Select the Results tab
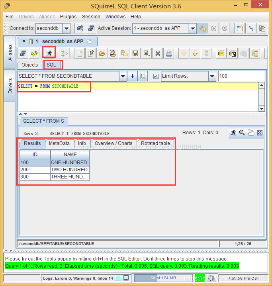Image resolution: width=272 pixels, height=286 pixels. pyautogui.click(x=32, y=143)
